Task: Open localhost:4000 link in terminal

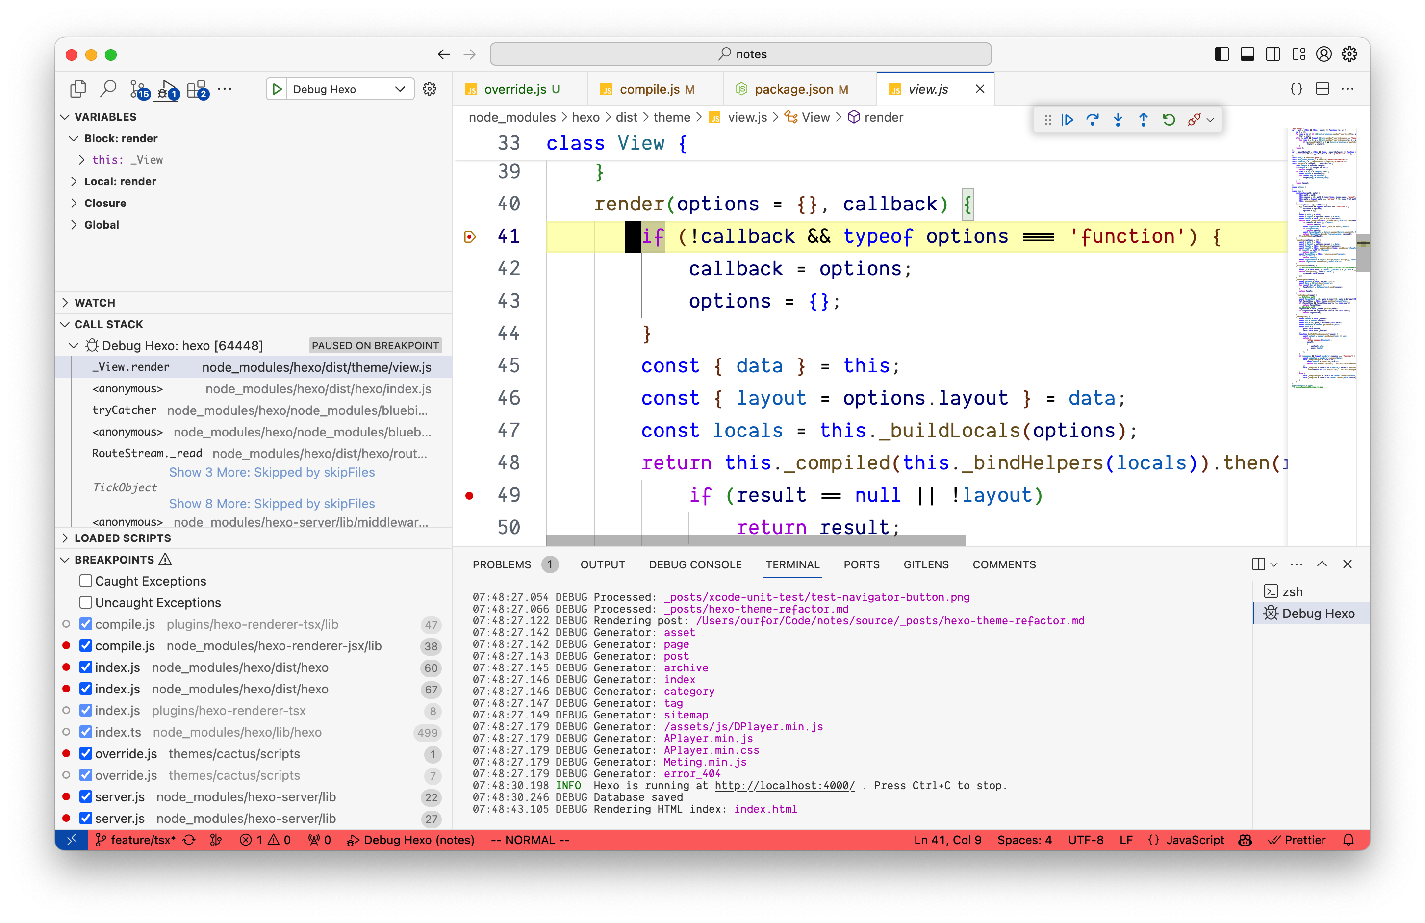Action: [785, 785]
